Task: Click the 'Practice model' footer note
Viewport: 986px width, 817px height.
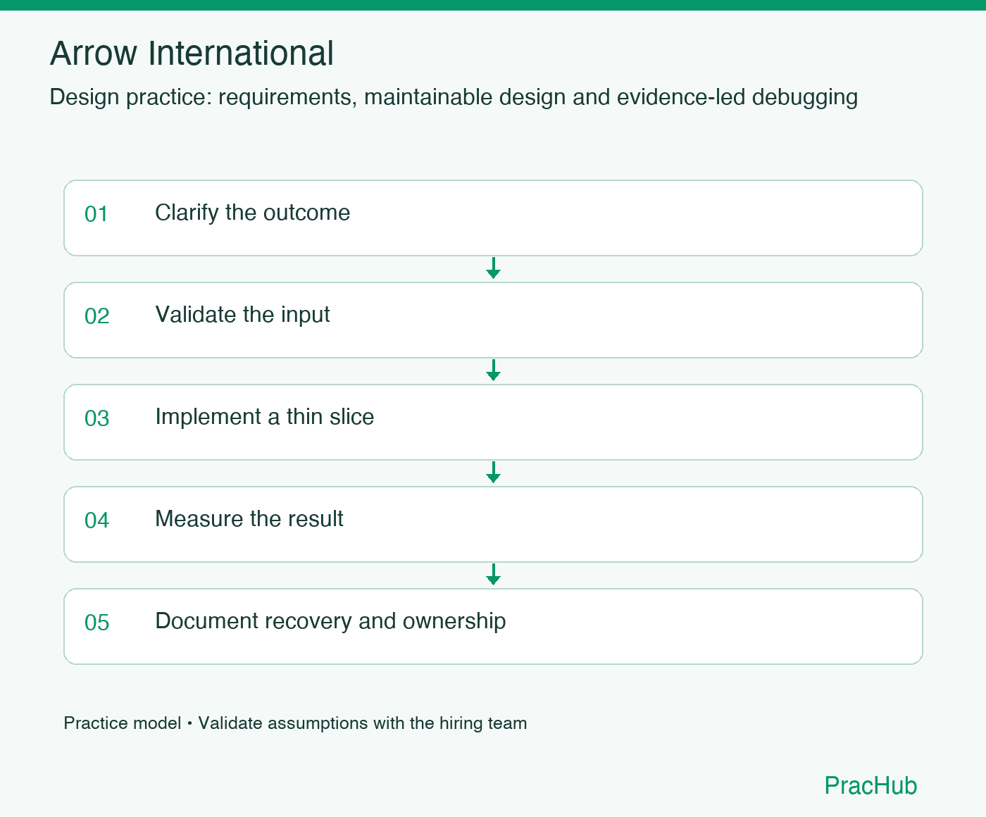Action: [295, 723]
